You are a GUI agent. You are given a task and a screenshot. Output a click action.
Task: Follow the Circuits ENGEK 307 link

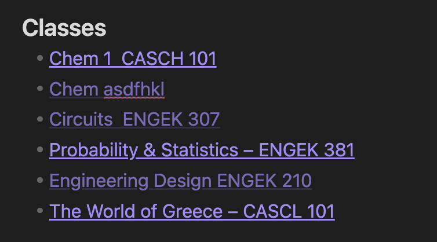134,119
